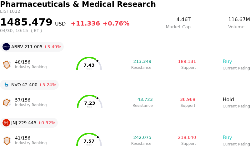The height and width of the screenshot is (152, 250).
Task: Click JNJ industry ranking radar icon
Action: 7,140
